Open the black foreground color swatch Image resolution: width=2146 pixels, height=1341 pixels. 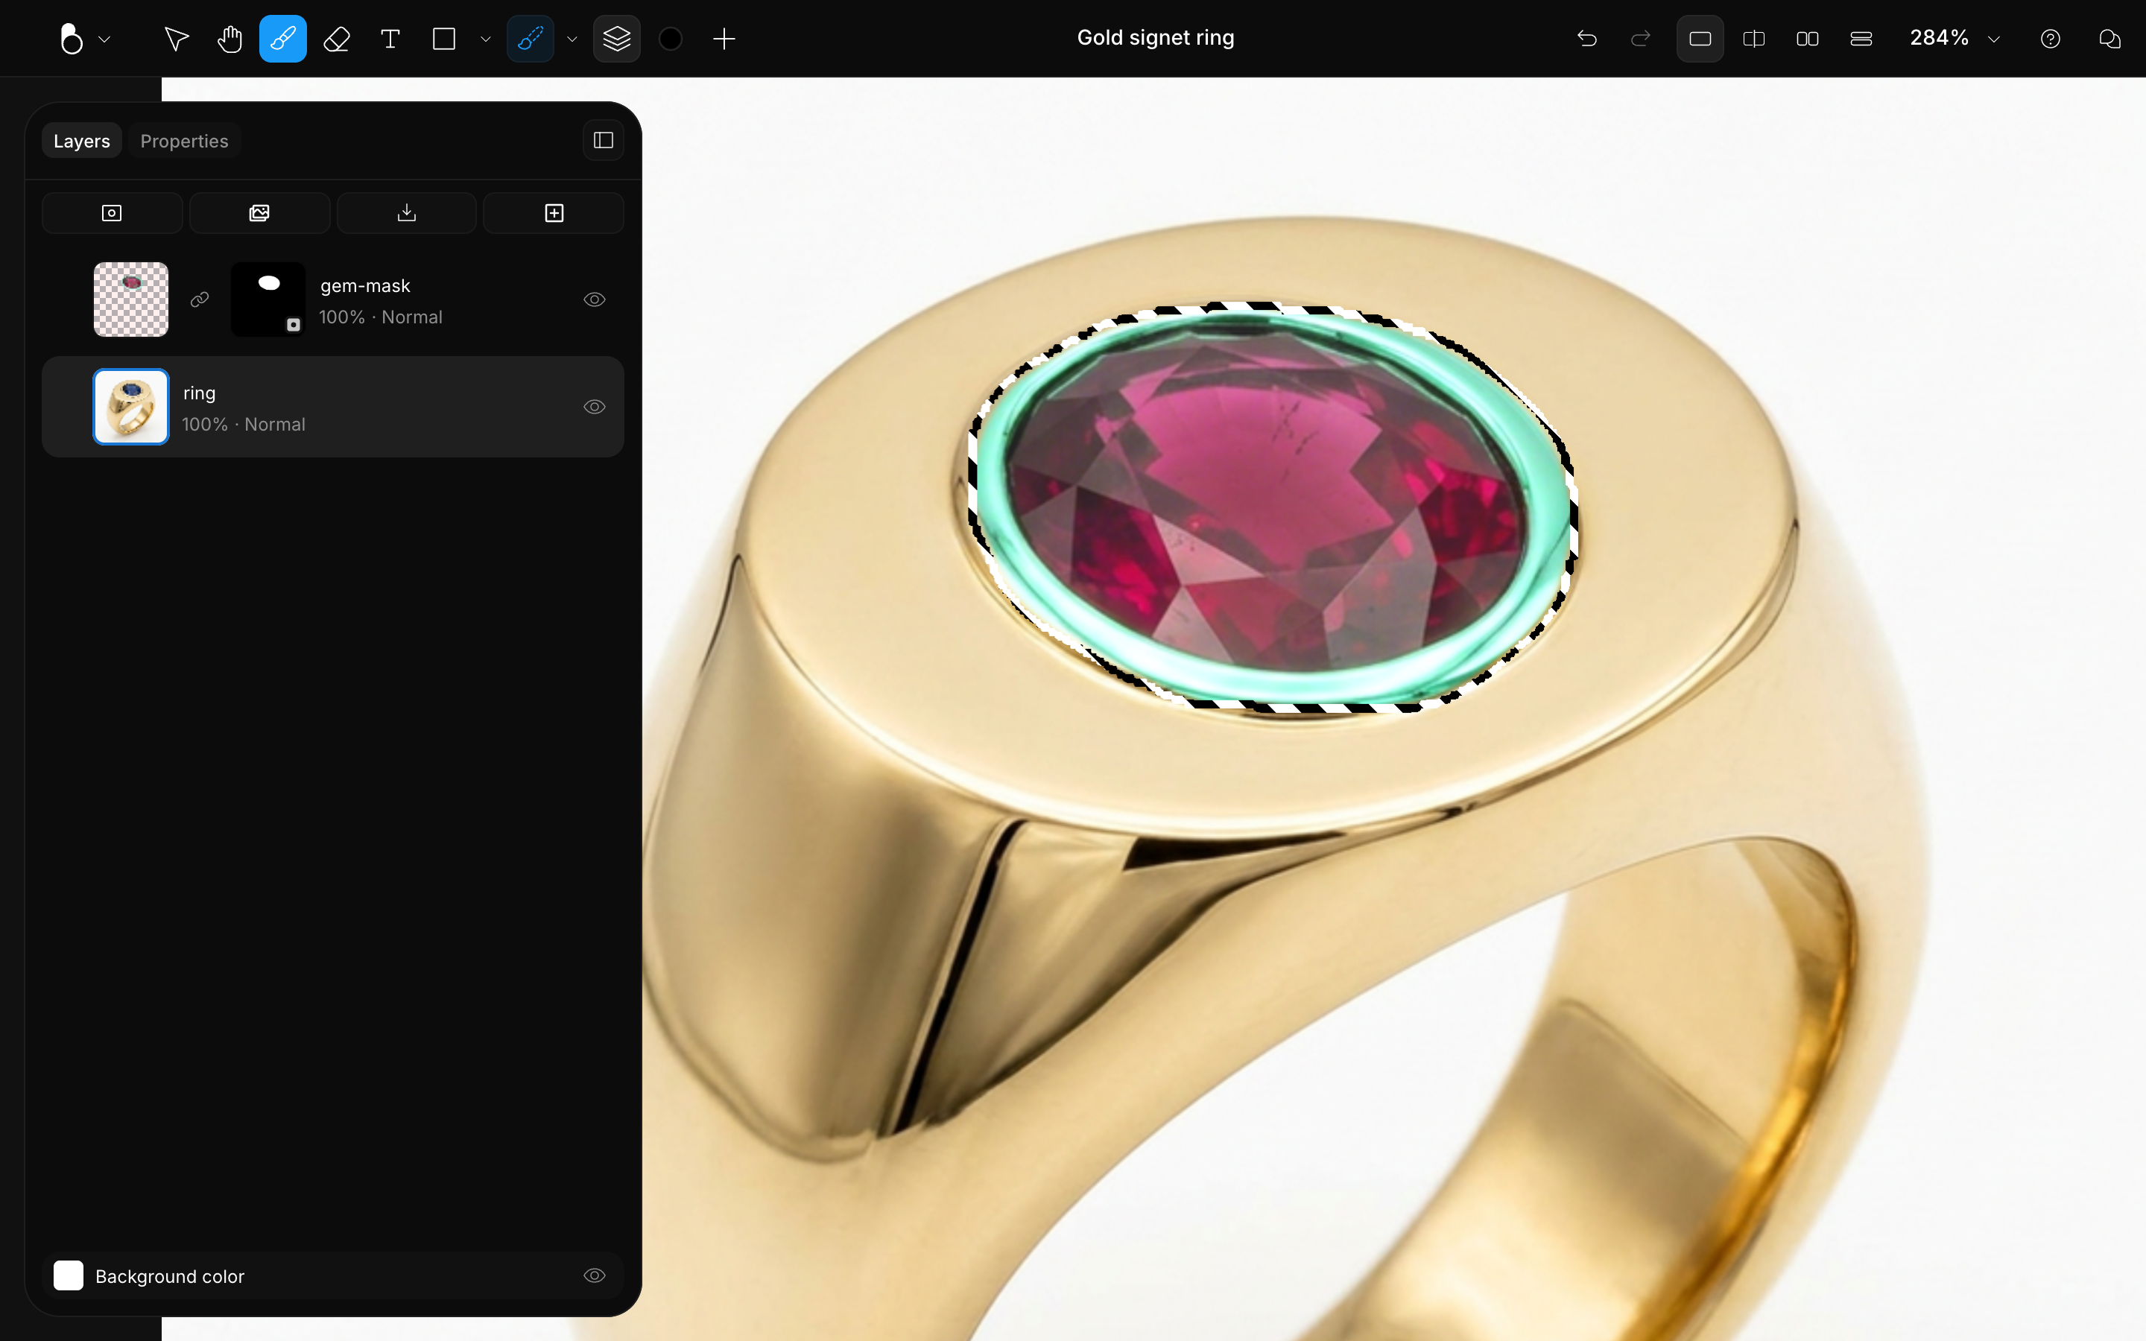point(671,39)
